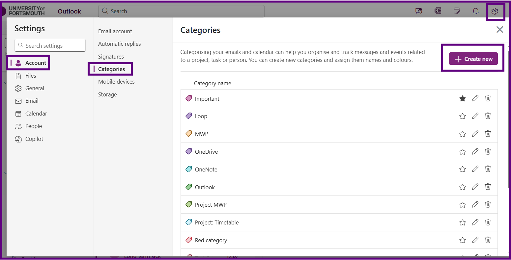Open the Teams chat icon in header

pos(419,11)
